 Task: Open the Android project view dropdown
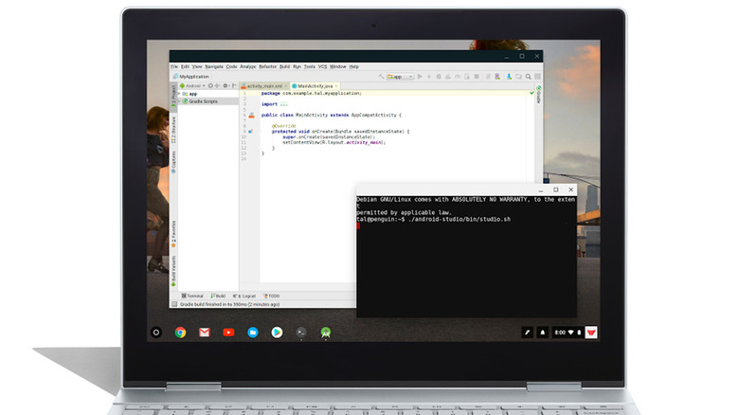click(x=194, y=85)
